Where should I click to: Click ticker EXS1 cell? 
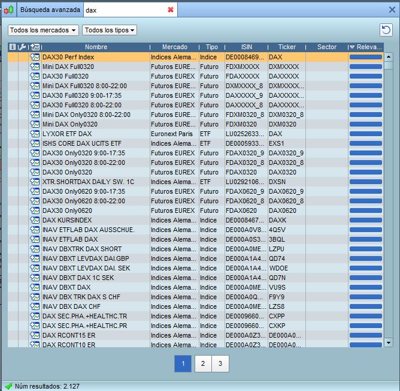pyautogui.click(x=276, y=143)
